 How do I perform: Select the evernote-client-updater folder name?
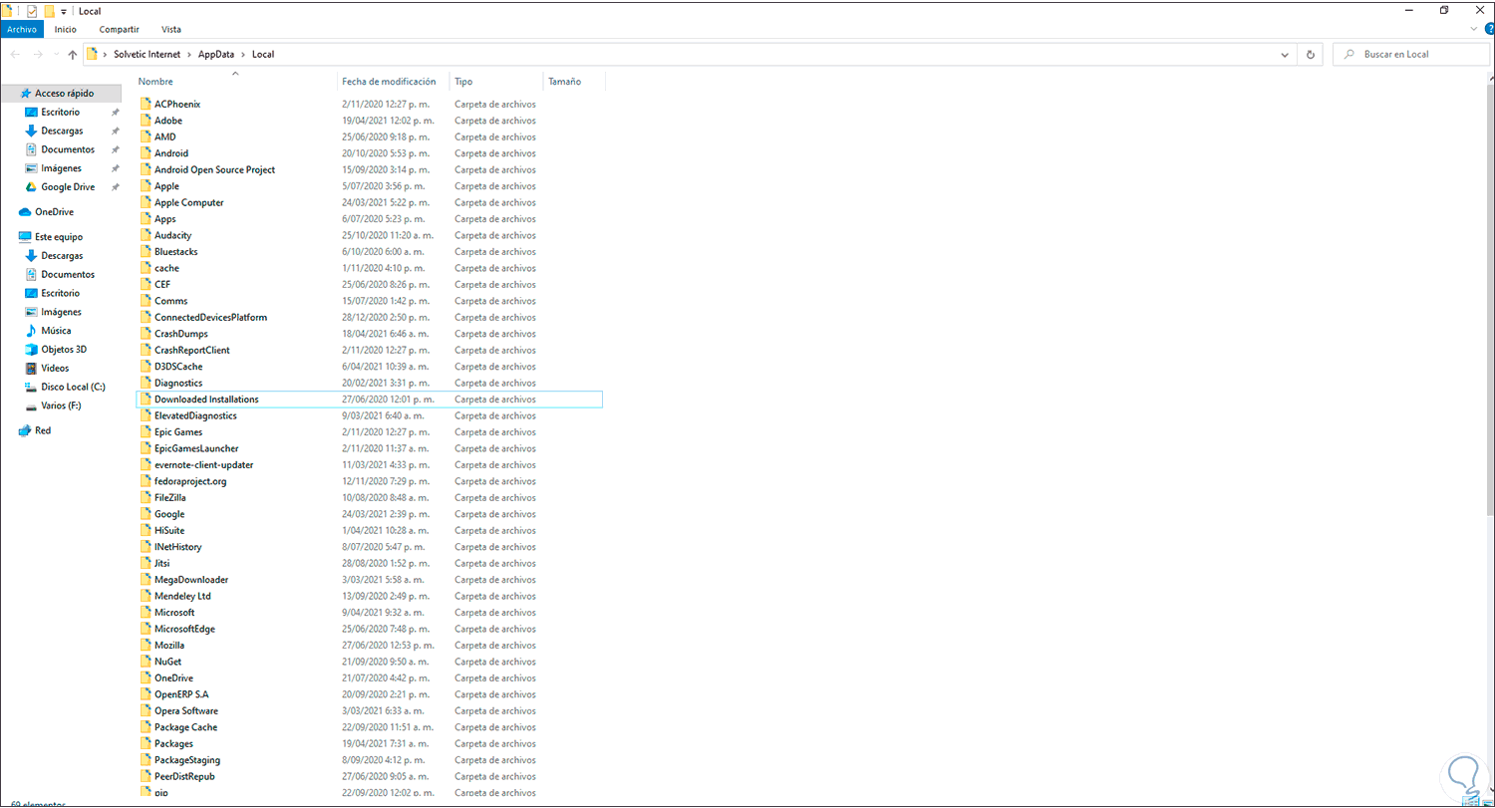coord(203,465)
